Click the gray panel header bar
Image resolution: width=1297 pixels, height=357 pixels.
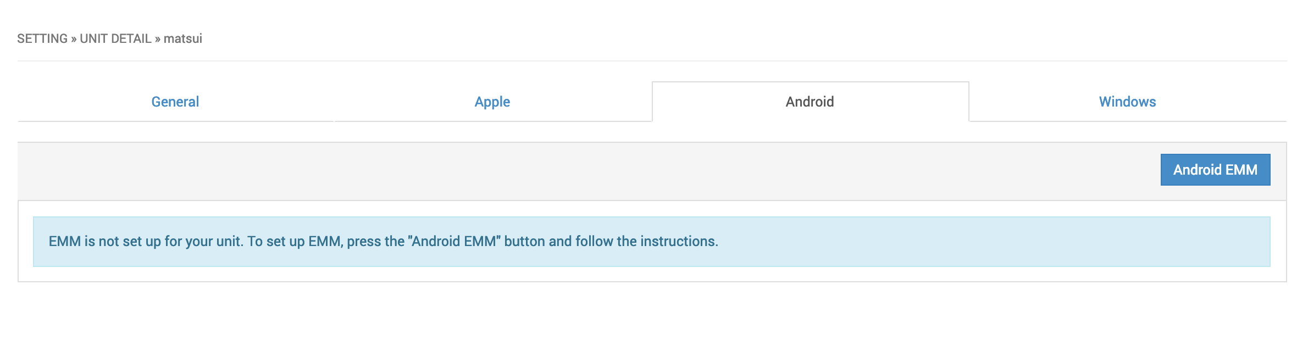(x=550, y=171)
